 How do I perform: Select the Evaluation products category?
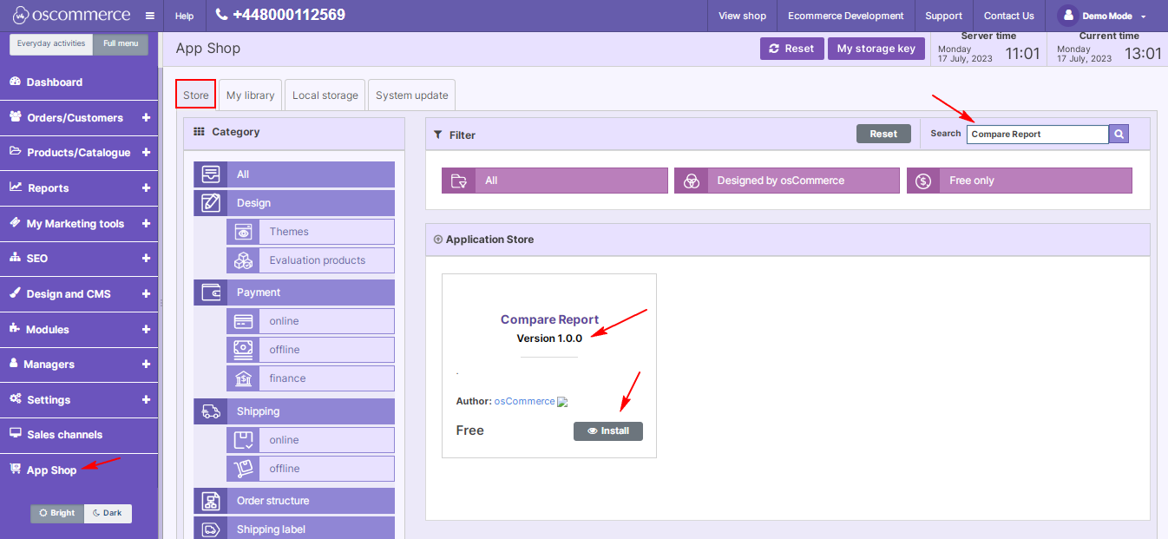(x=311, y=260)
